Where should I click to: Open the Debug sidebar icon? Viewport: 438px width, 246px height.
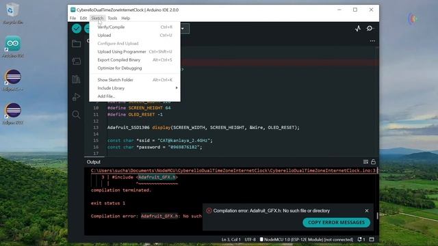[x=76, y=97]
